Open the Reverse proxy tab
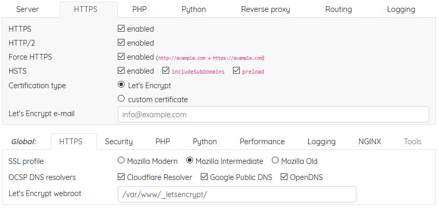Image resolution: width=439 pixels, height=208 pixels. (265, 9)
